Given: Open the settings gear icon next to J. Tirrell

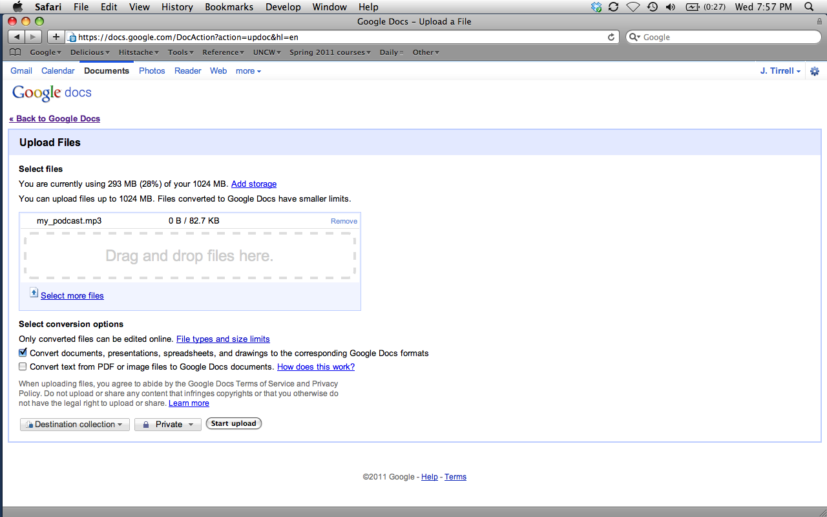Looking at the screenshot, I should click(x=815, y=71).
